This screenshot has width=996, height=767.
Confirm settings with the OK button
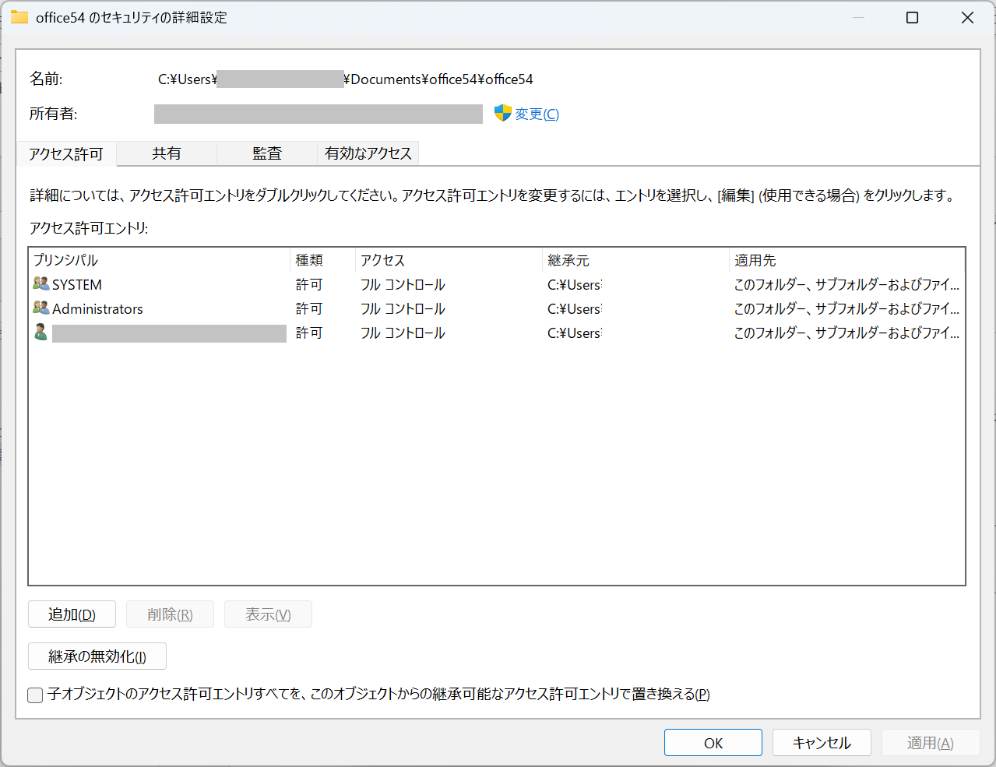[x=712, y=742]
